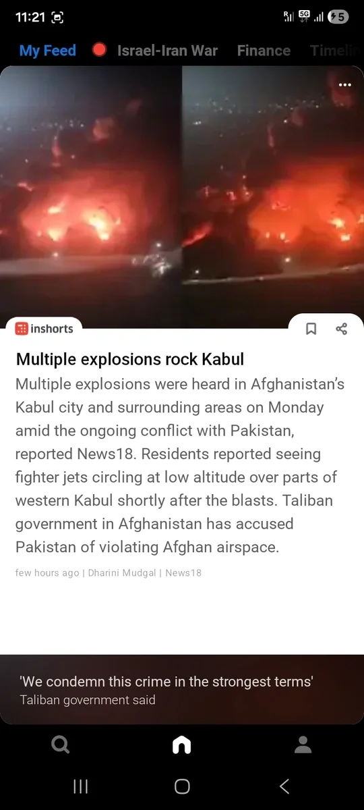Tap headline Multiple explosions rock Kabul
The width and height of the screenshot is (364, 810).
pos(130,358)
